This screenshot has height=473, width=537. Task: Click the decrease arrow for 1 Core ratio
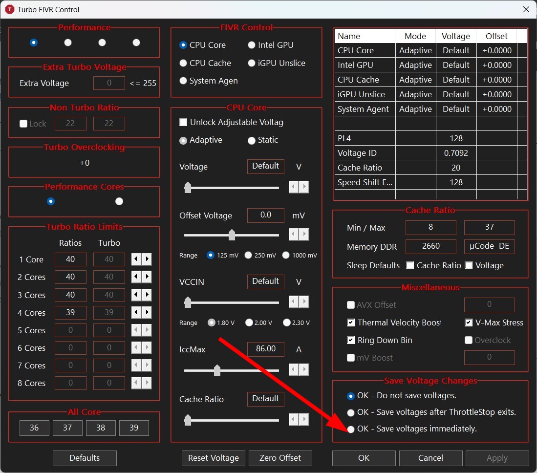coord(136,259)
